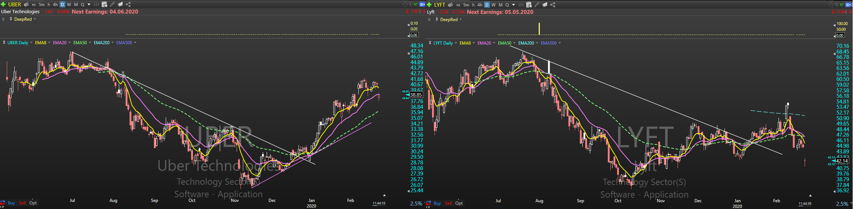Image resolution: width=853 pixels, height=209 pixels.
Task: Click the share icon in UBER toolbar
Action: (x=128, y=5)
